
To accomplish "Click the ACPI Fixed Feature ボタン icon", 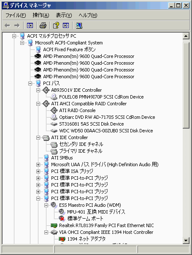I will click(38, 49).
